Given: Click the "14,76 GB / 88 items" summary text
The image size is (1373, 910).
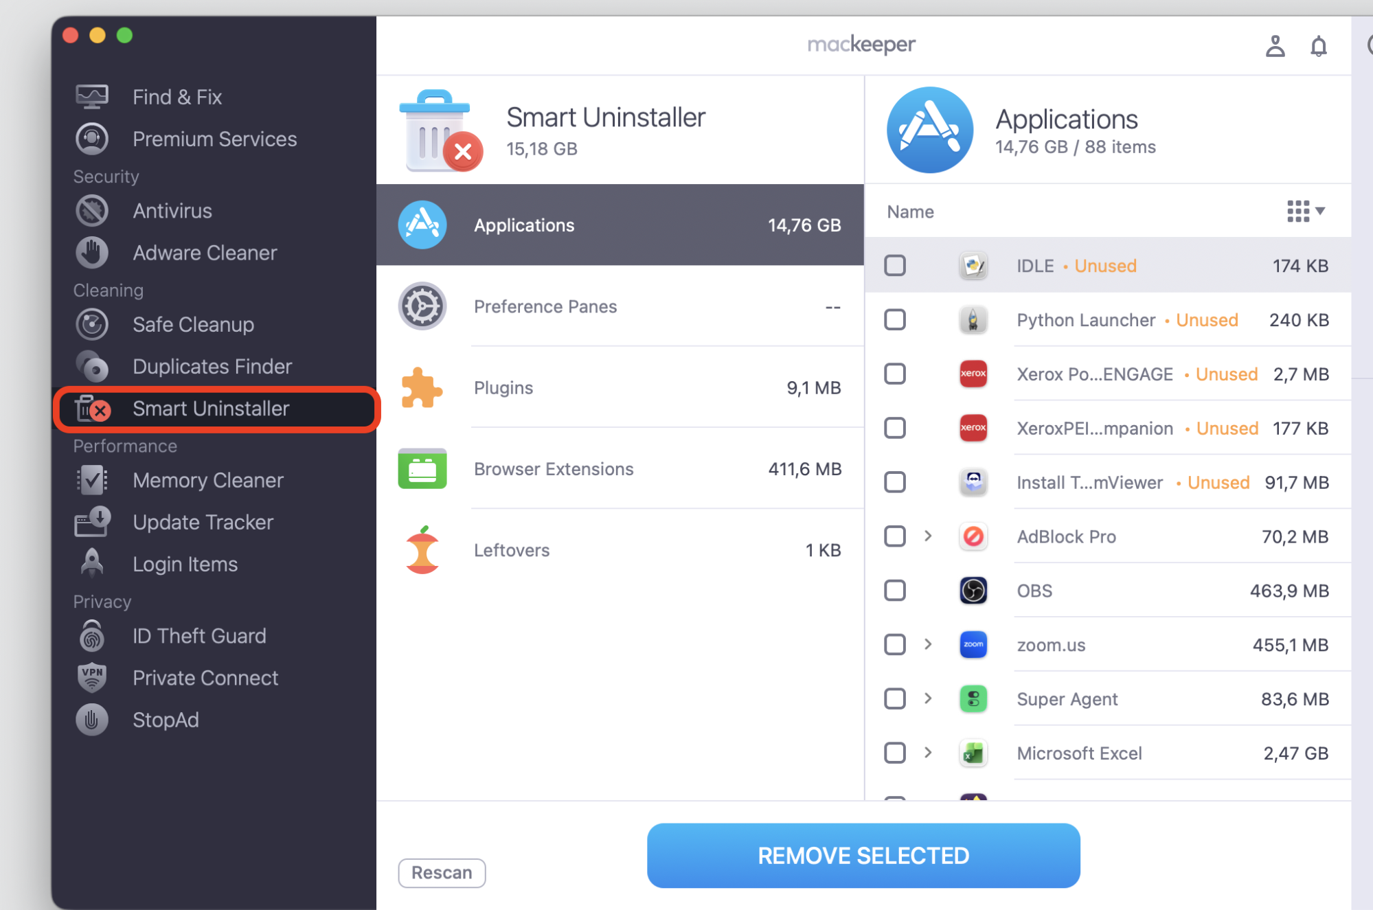Looking at the screenshot, I should pos(1075,147).
